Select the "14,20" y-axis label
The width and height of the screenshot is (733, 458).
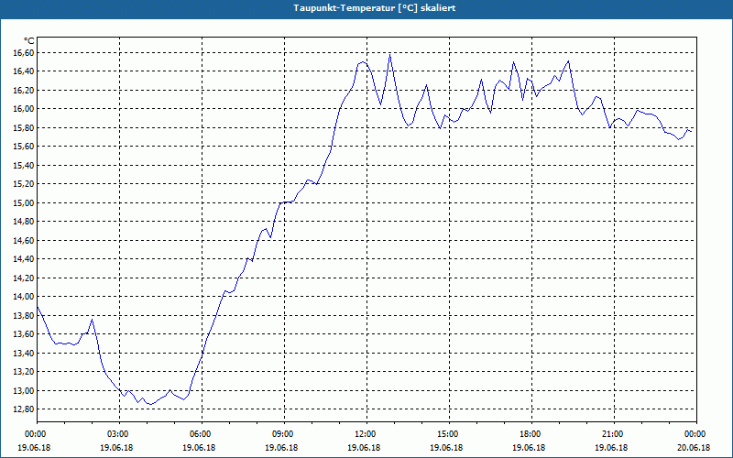(24, 278)
